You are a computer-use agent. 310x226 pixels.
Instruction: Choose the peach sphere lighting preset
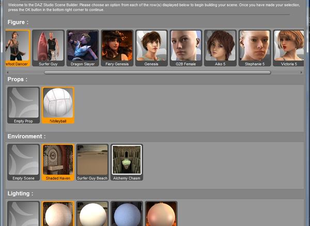click(161, 214)
